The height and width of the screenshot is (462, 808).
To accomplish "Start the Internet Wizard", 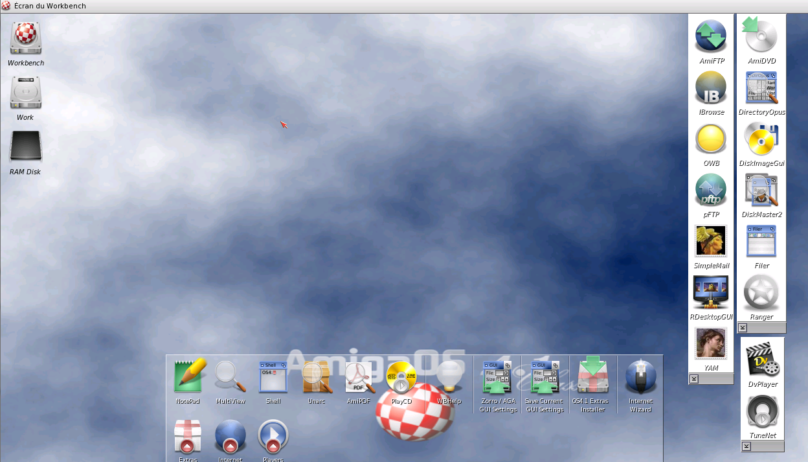I will (641, 377).
